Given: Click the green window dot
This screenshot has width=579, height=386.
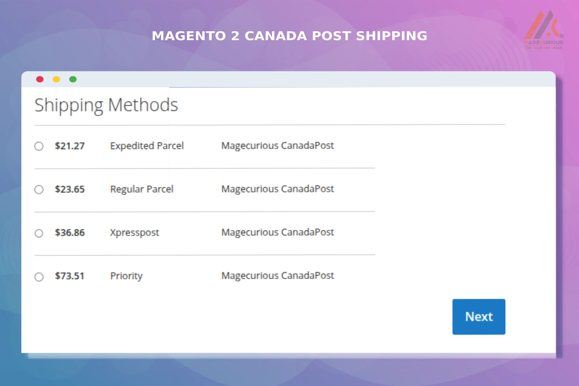Looking at the screenshot, I should click(x=73, y=79).
